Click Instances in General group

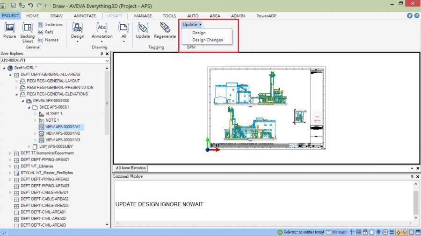[50, 25]
